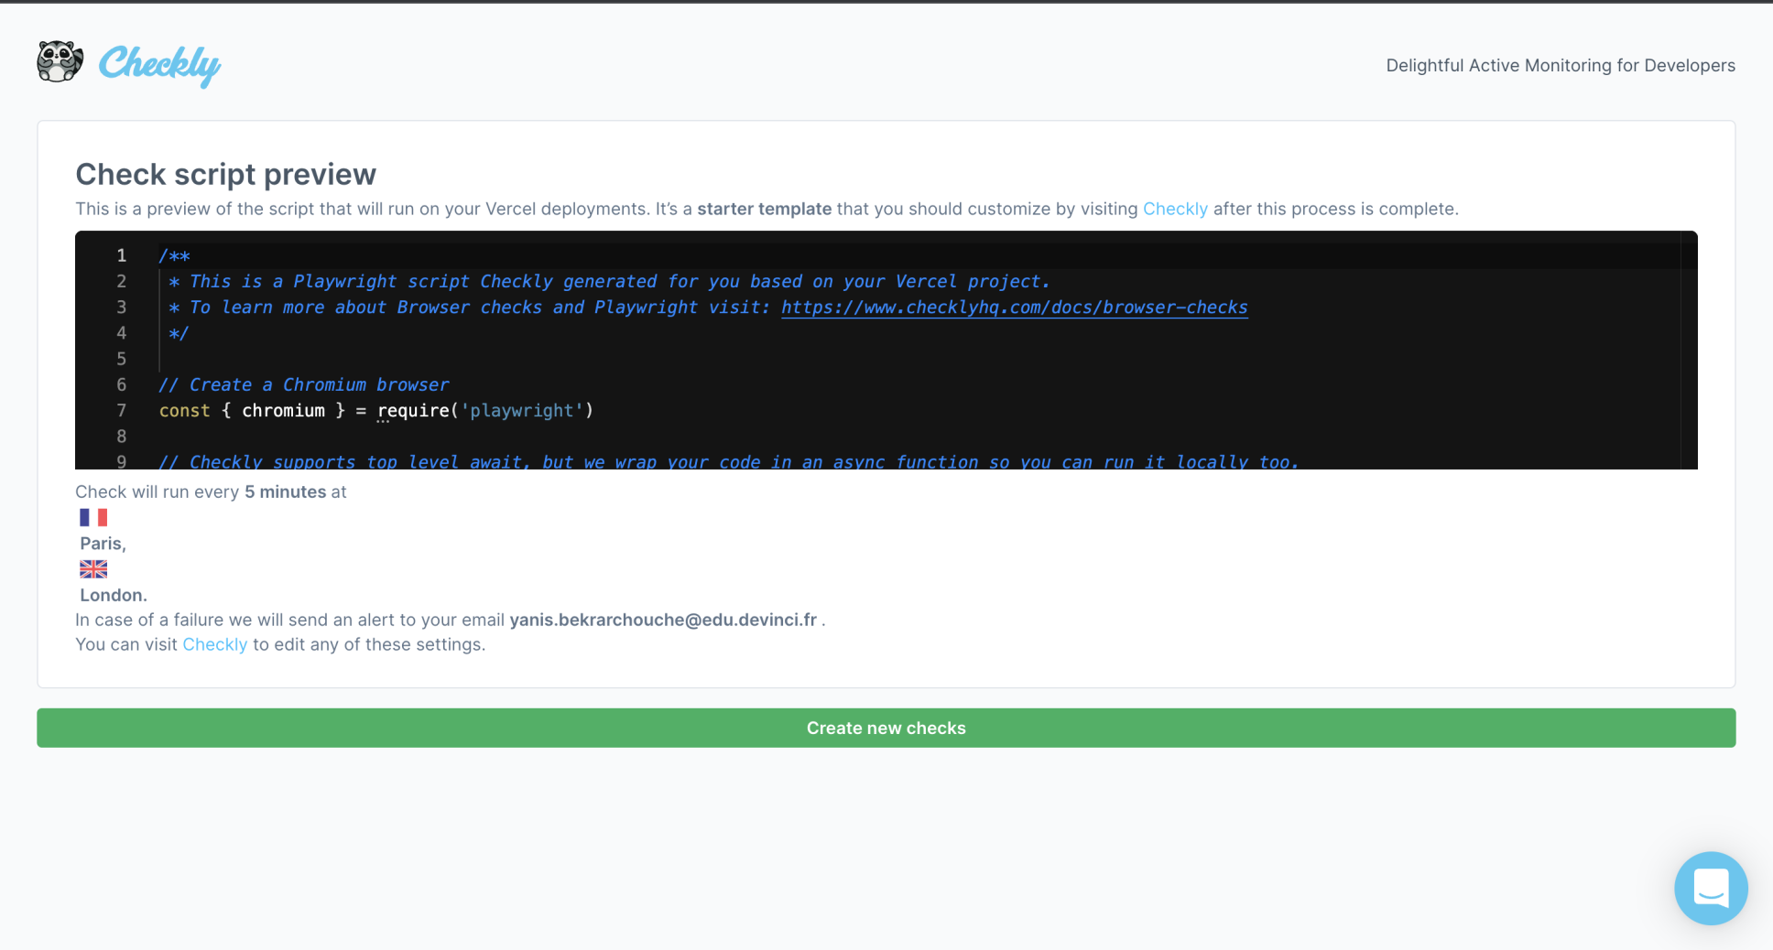Click line number 7 in the code preview
Viewport: 1773px width, 950px height.
(122, 411)
